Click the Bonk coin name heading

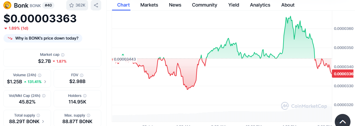click(x=21, y=5)
